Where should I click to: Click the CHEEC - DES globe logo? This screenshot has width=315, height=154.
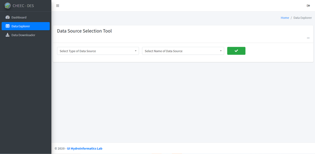tap(8, 6)
